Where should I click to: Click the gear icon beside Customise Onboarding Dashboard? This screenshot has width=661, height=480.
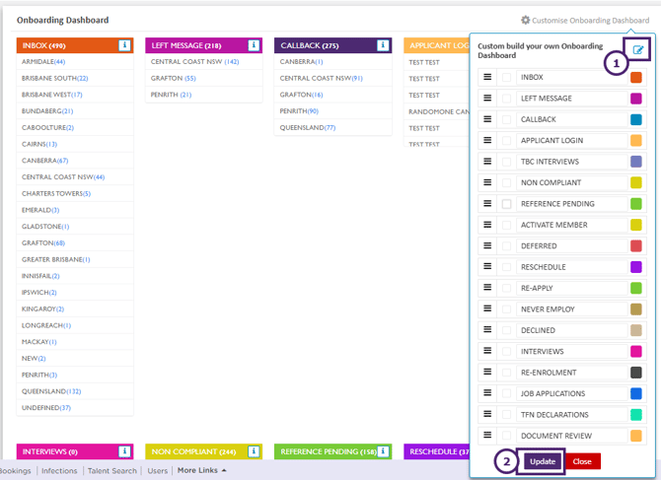(525, 20)
